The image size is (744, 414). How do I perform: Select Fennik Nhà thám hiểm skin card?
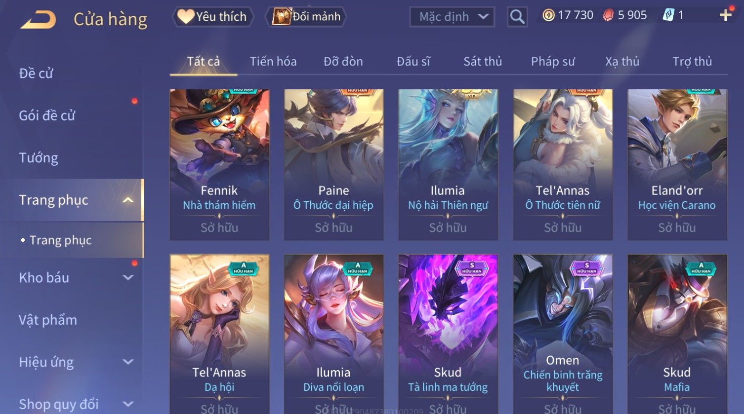tap(219, 164)
